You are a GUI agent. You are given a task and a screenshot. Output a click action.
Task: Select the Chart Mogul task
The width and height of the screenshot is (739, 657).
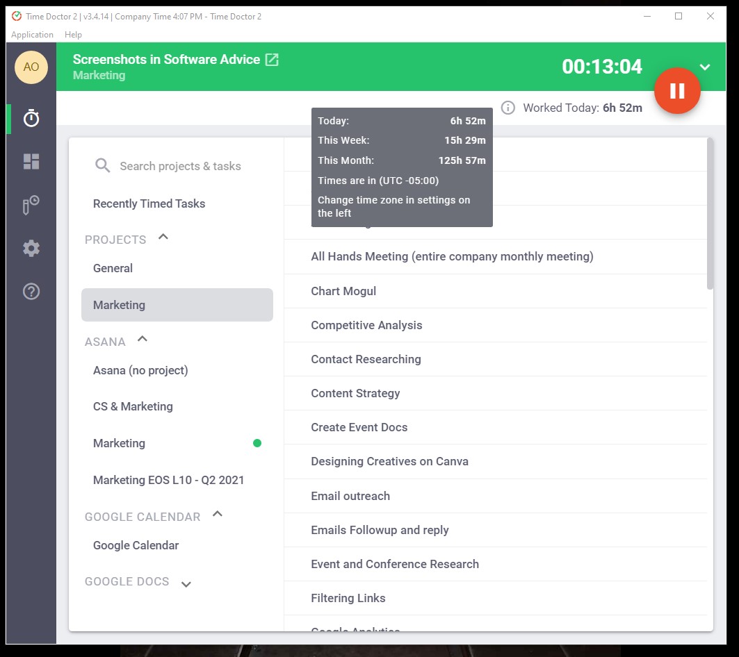pos(495,291)
